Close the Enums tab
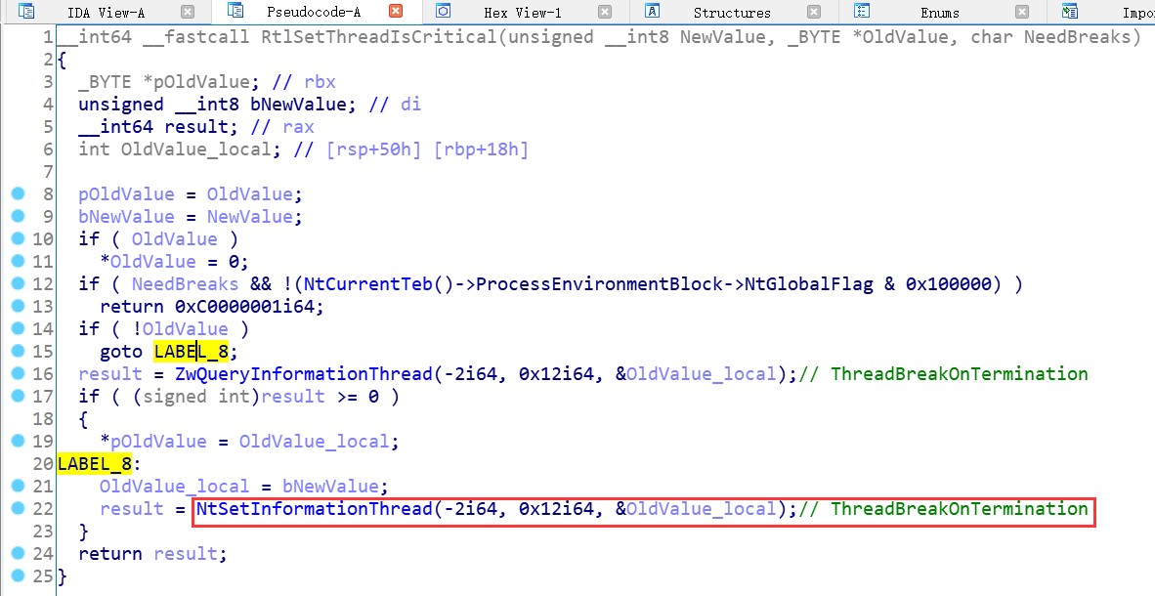This screenshot has height=596, width=1155. (1022, 12)
